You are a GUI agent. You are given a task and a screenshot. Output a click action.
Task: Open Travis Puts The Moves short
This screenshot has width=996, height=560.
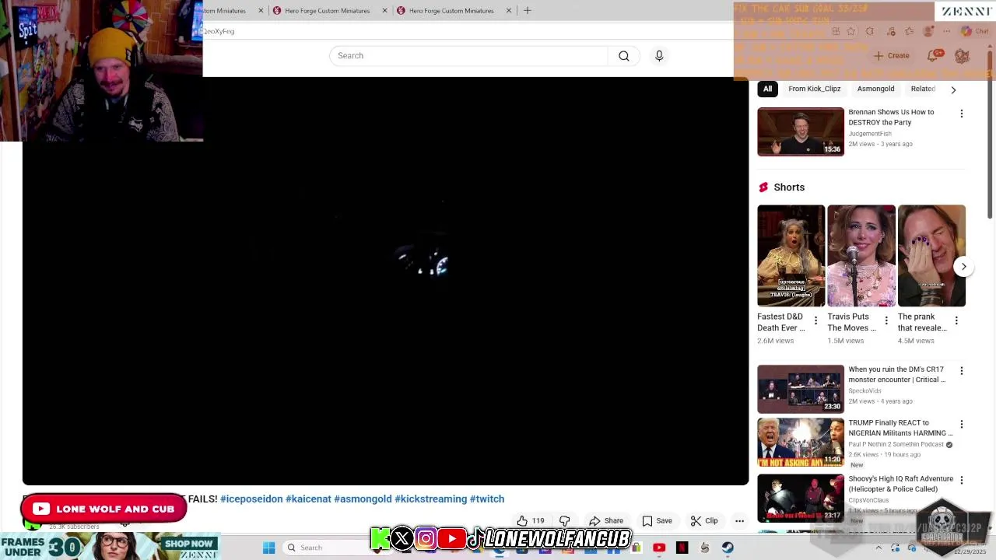(x=861, y=256)
